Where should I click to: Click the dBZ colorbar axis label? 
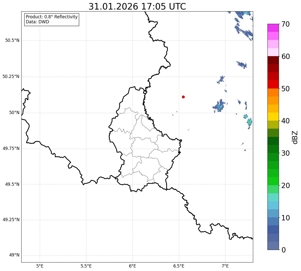point(295,137)
